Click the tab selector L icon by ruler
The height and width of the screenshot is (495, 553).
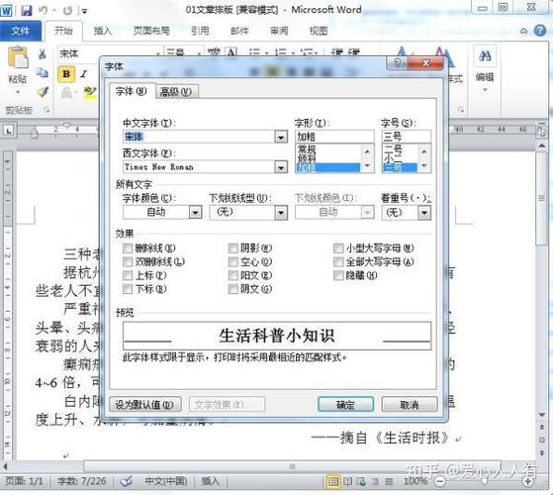pos(9,131)
